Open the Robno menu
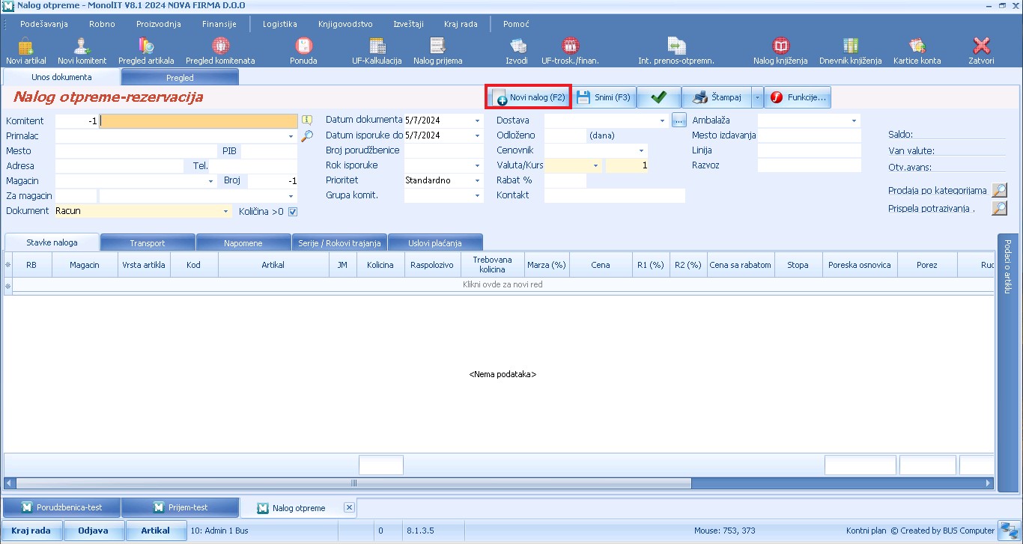 (102, 24)
